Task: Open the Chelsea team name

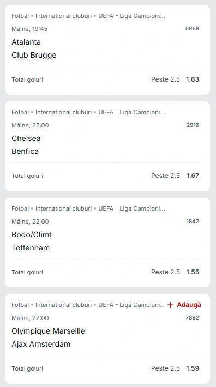Action: [x=26, y=138]
